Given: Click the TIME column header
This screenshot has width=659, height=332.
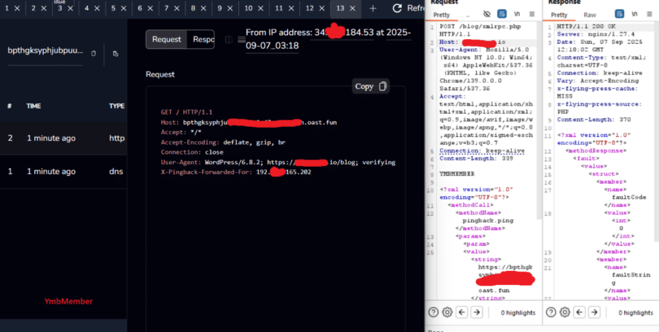Looking at the screenshot, I should [x=33, y=106].
